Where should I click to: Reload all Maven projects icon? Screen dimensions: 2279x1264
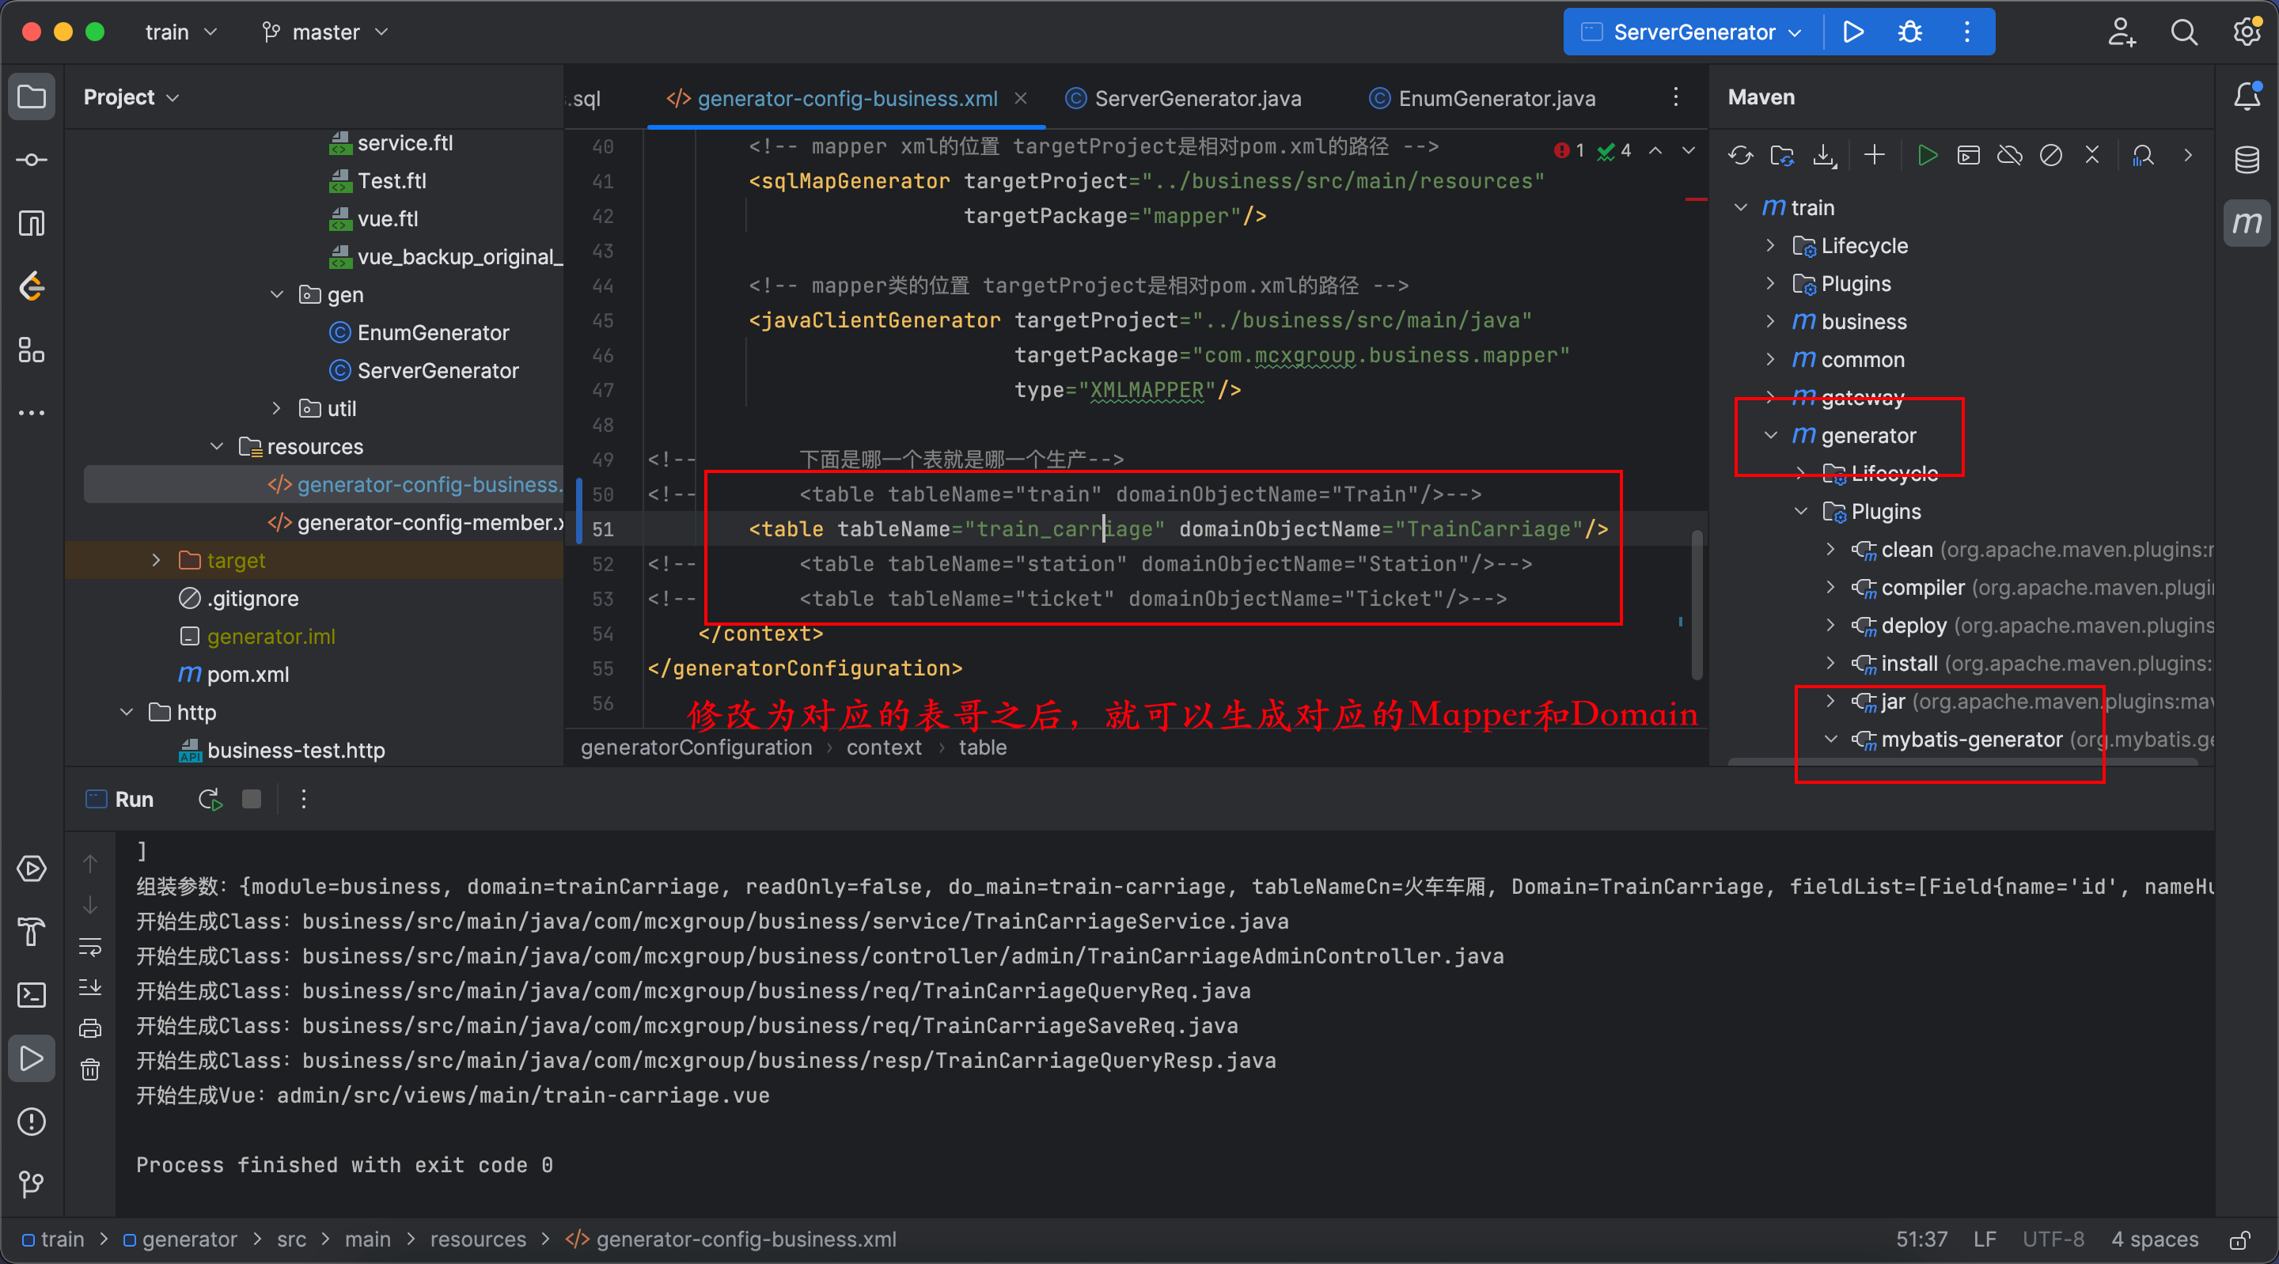(1740, 156)
